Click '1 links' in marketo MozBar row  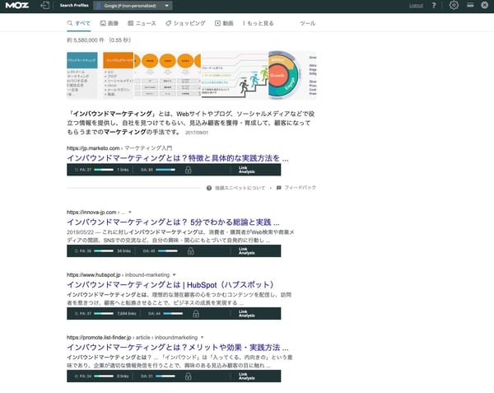coord(123,170)
